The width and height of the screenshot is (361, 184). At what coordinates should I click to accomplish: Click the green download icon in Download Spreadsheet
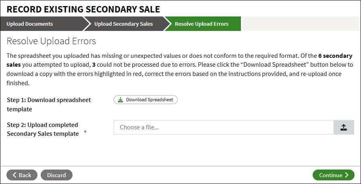pyautogui.click(x=120, y=100)
